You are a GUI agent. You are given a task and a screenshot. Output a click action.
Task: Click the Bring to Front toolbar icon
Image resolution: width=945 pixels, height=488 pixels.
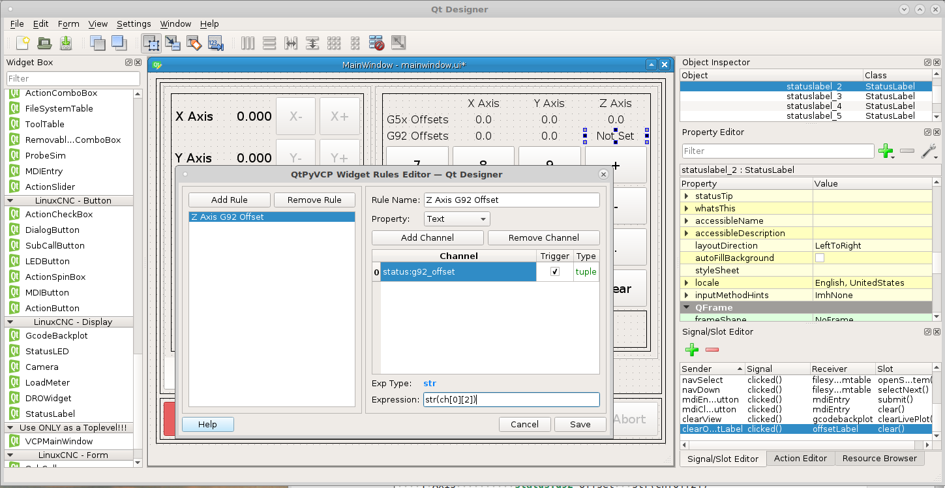pyautogui.click(x=119, y=43)
